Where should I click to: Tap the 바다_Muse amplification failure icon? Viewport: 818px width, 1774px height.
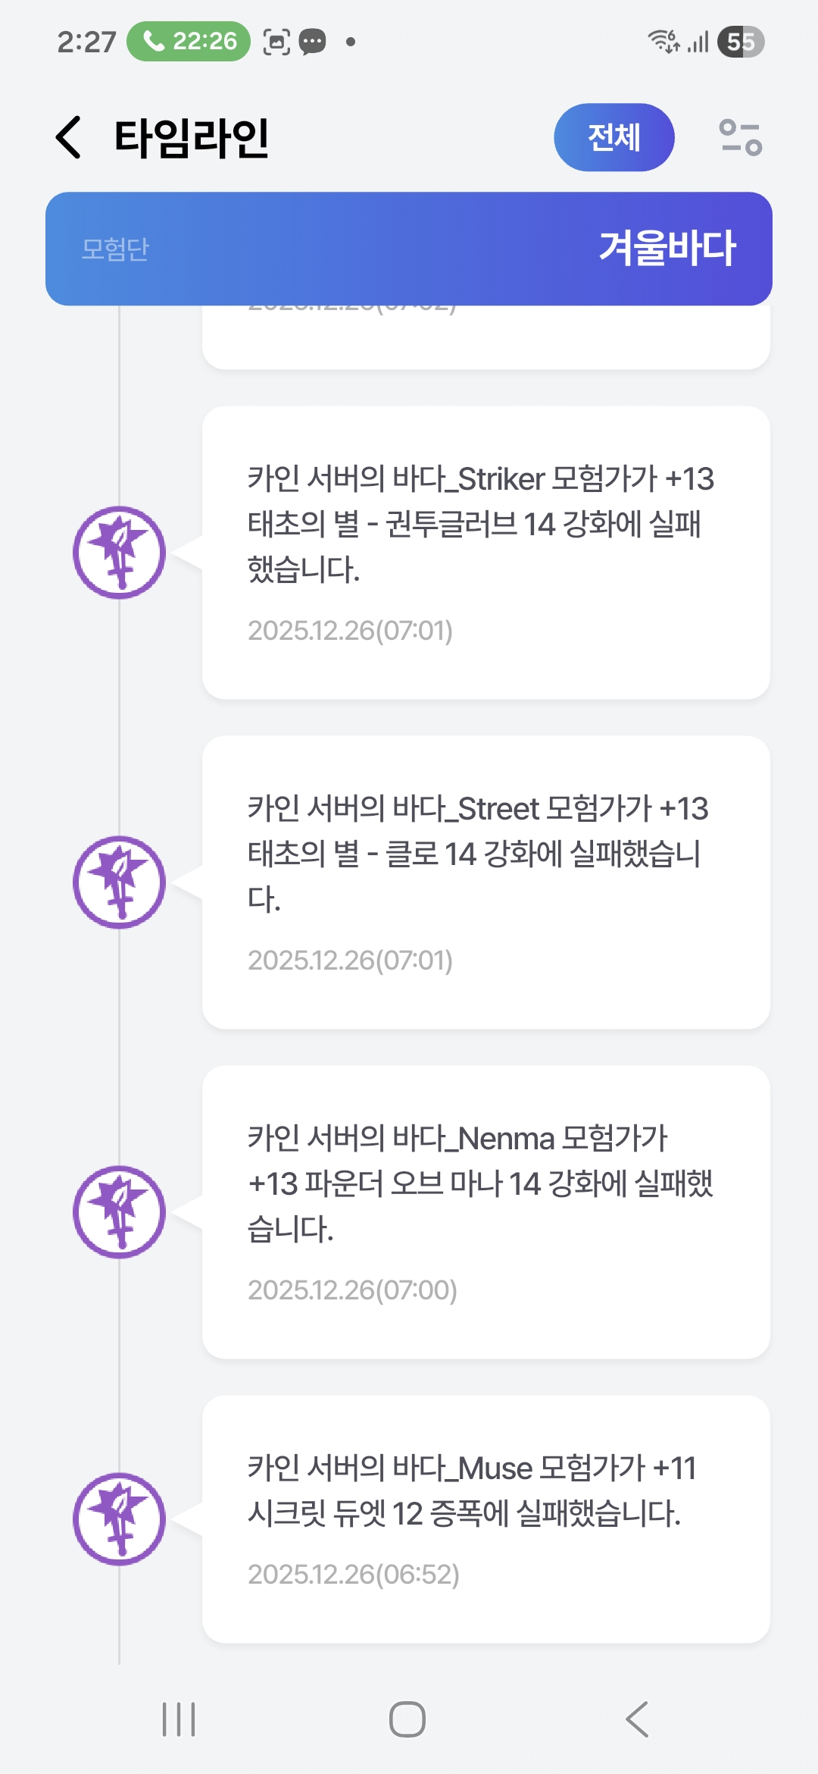point(119,1519)
